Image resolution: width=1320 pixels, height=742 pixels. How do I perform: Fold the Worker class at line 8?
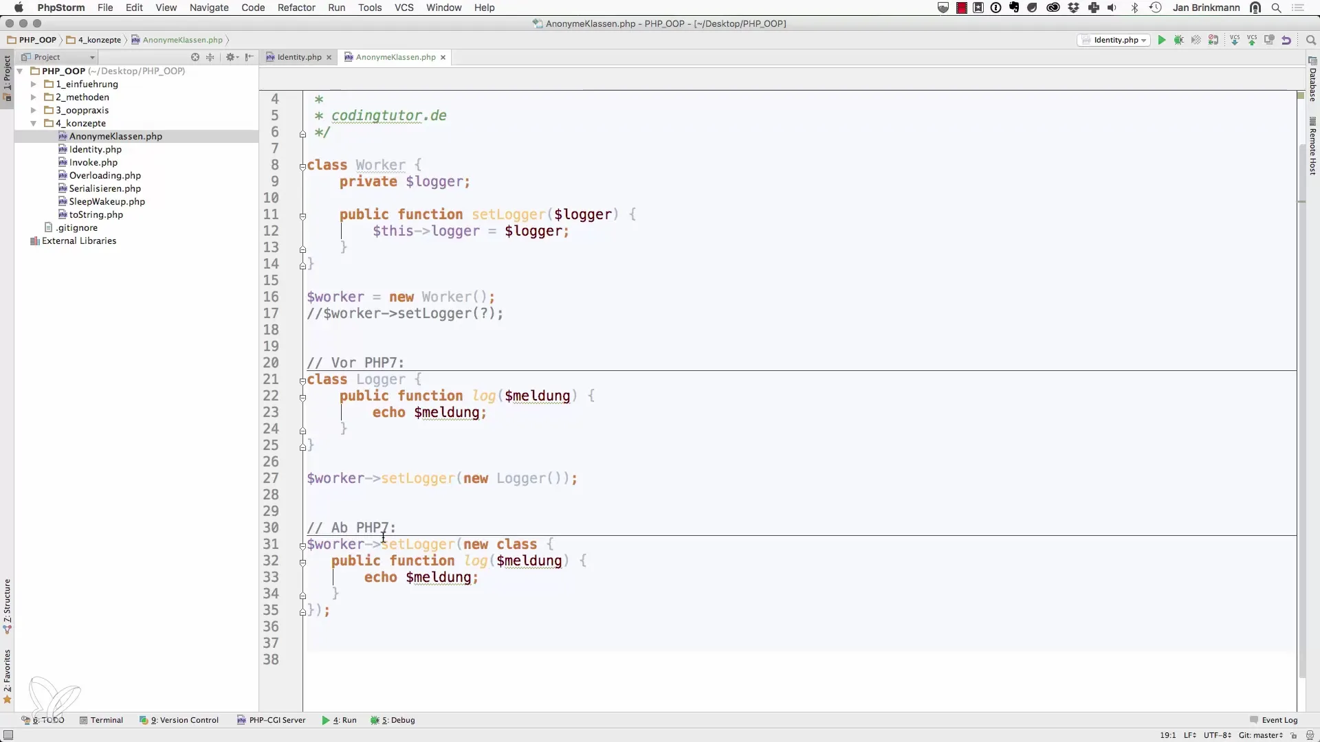302,166
